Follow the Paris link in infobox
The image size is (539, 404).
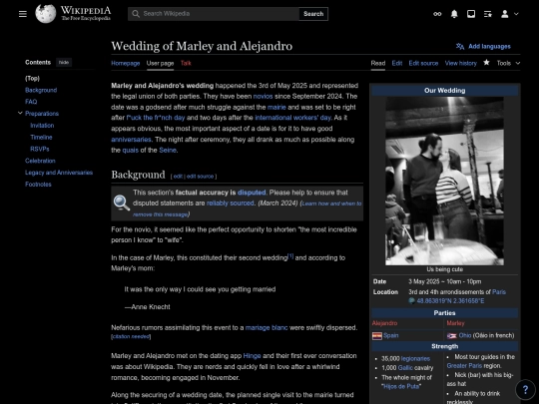[499, 292]
